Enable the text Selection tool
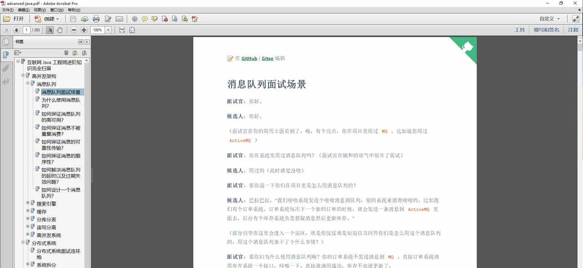583x268 pixels. 50,29
